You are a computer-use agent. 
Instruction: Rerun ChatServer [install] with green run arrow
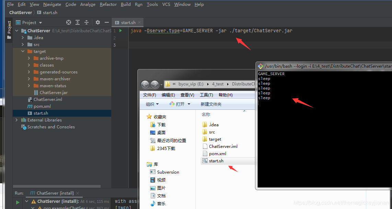[x=17, y=201]
